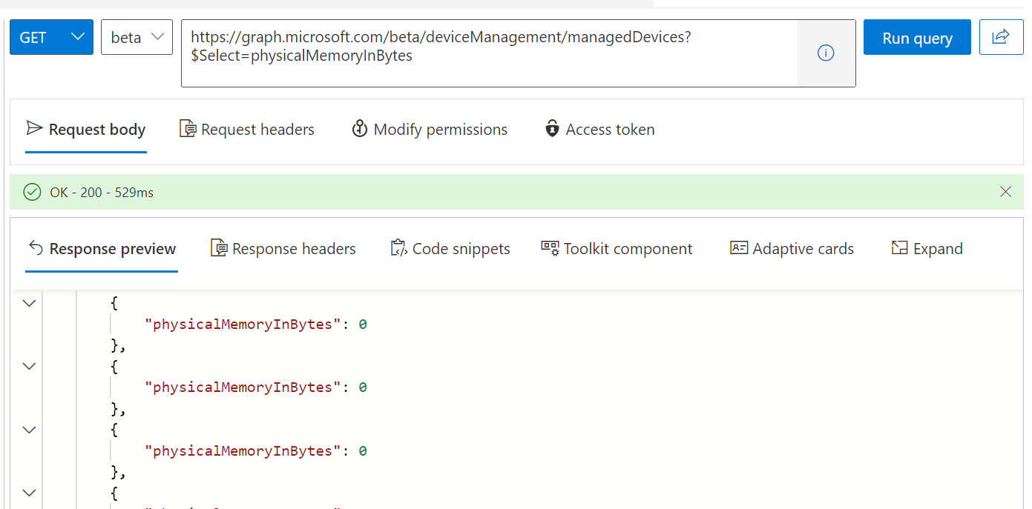
Task: Collapse the first JSON object chevron
Action: click(x=29, y=303)
